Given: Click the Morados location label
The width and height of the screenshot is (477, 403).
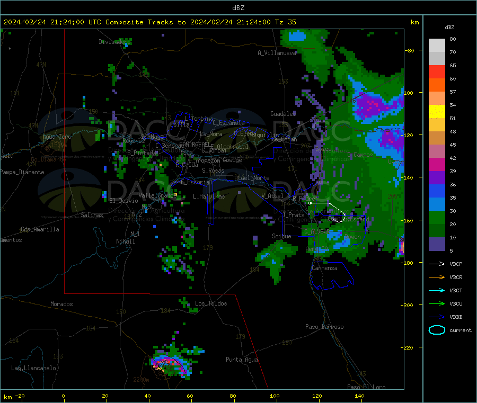Looking at the screenshot, I should pos(61,304).
